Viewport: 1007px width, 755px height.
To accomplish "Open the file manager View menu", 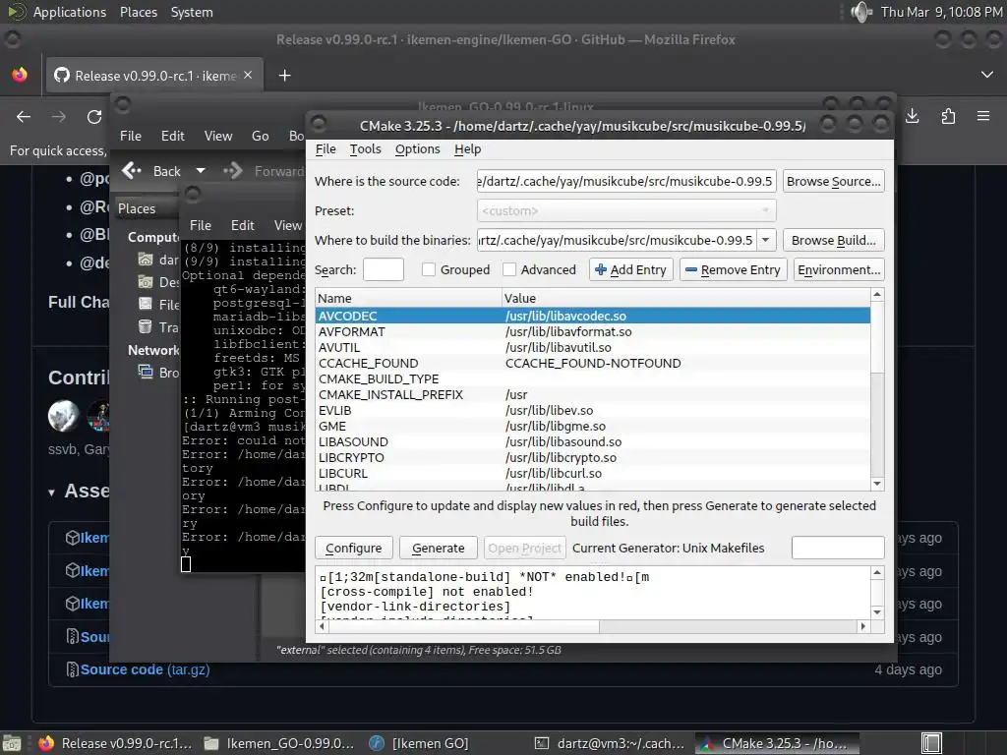I will 217,136.
